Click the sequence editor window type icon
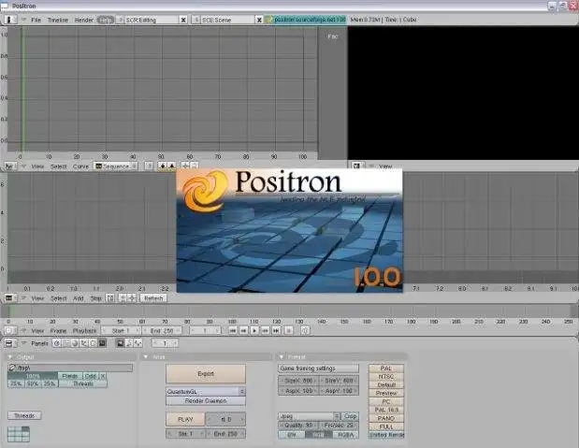 (x=8, y=298)
